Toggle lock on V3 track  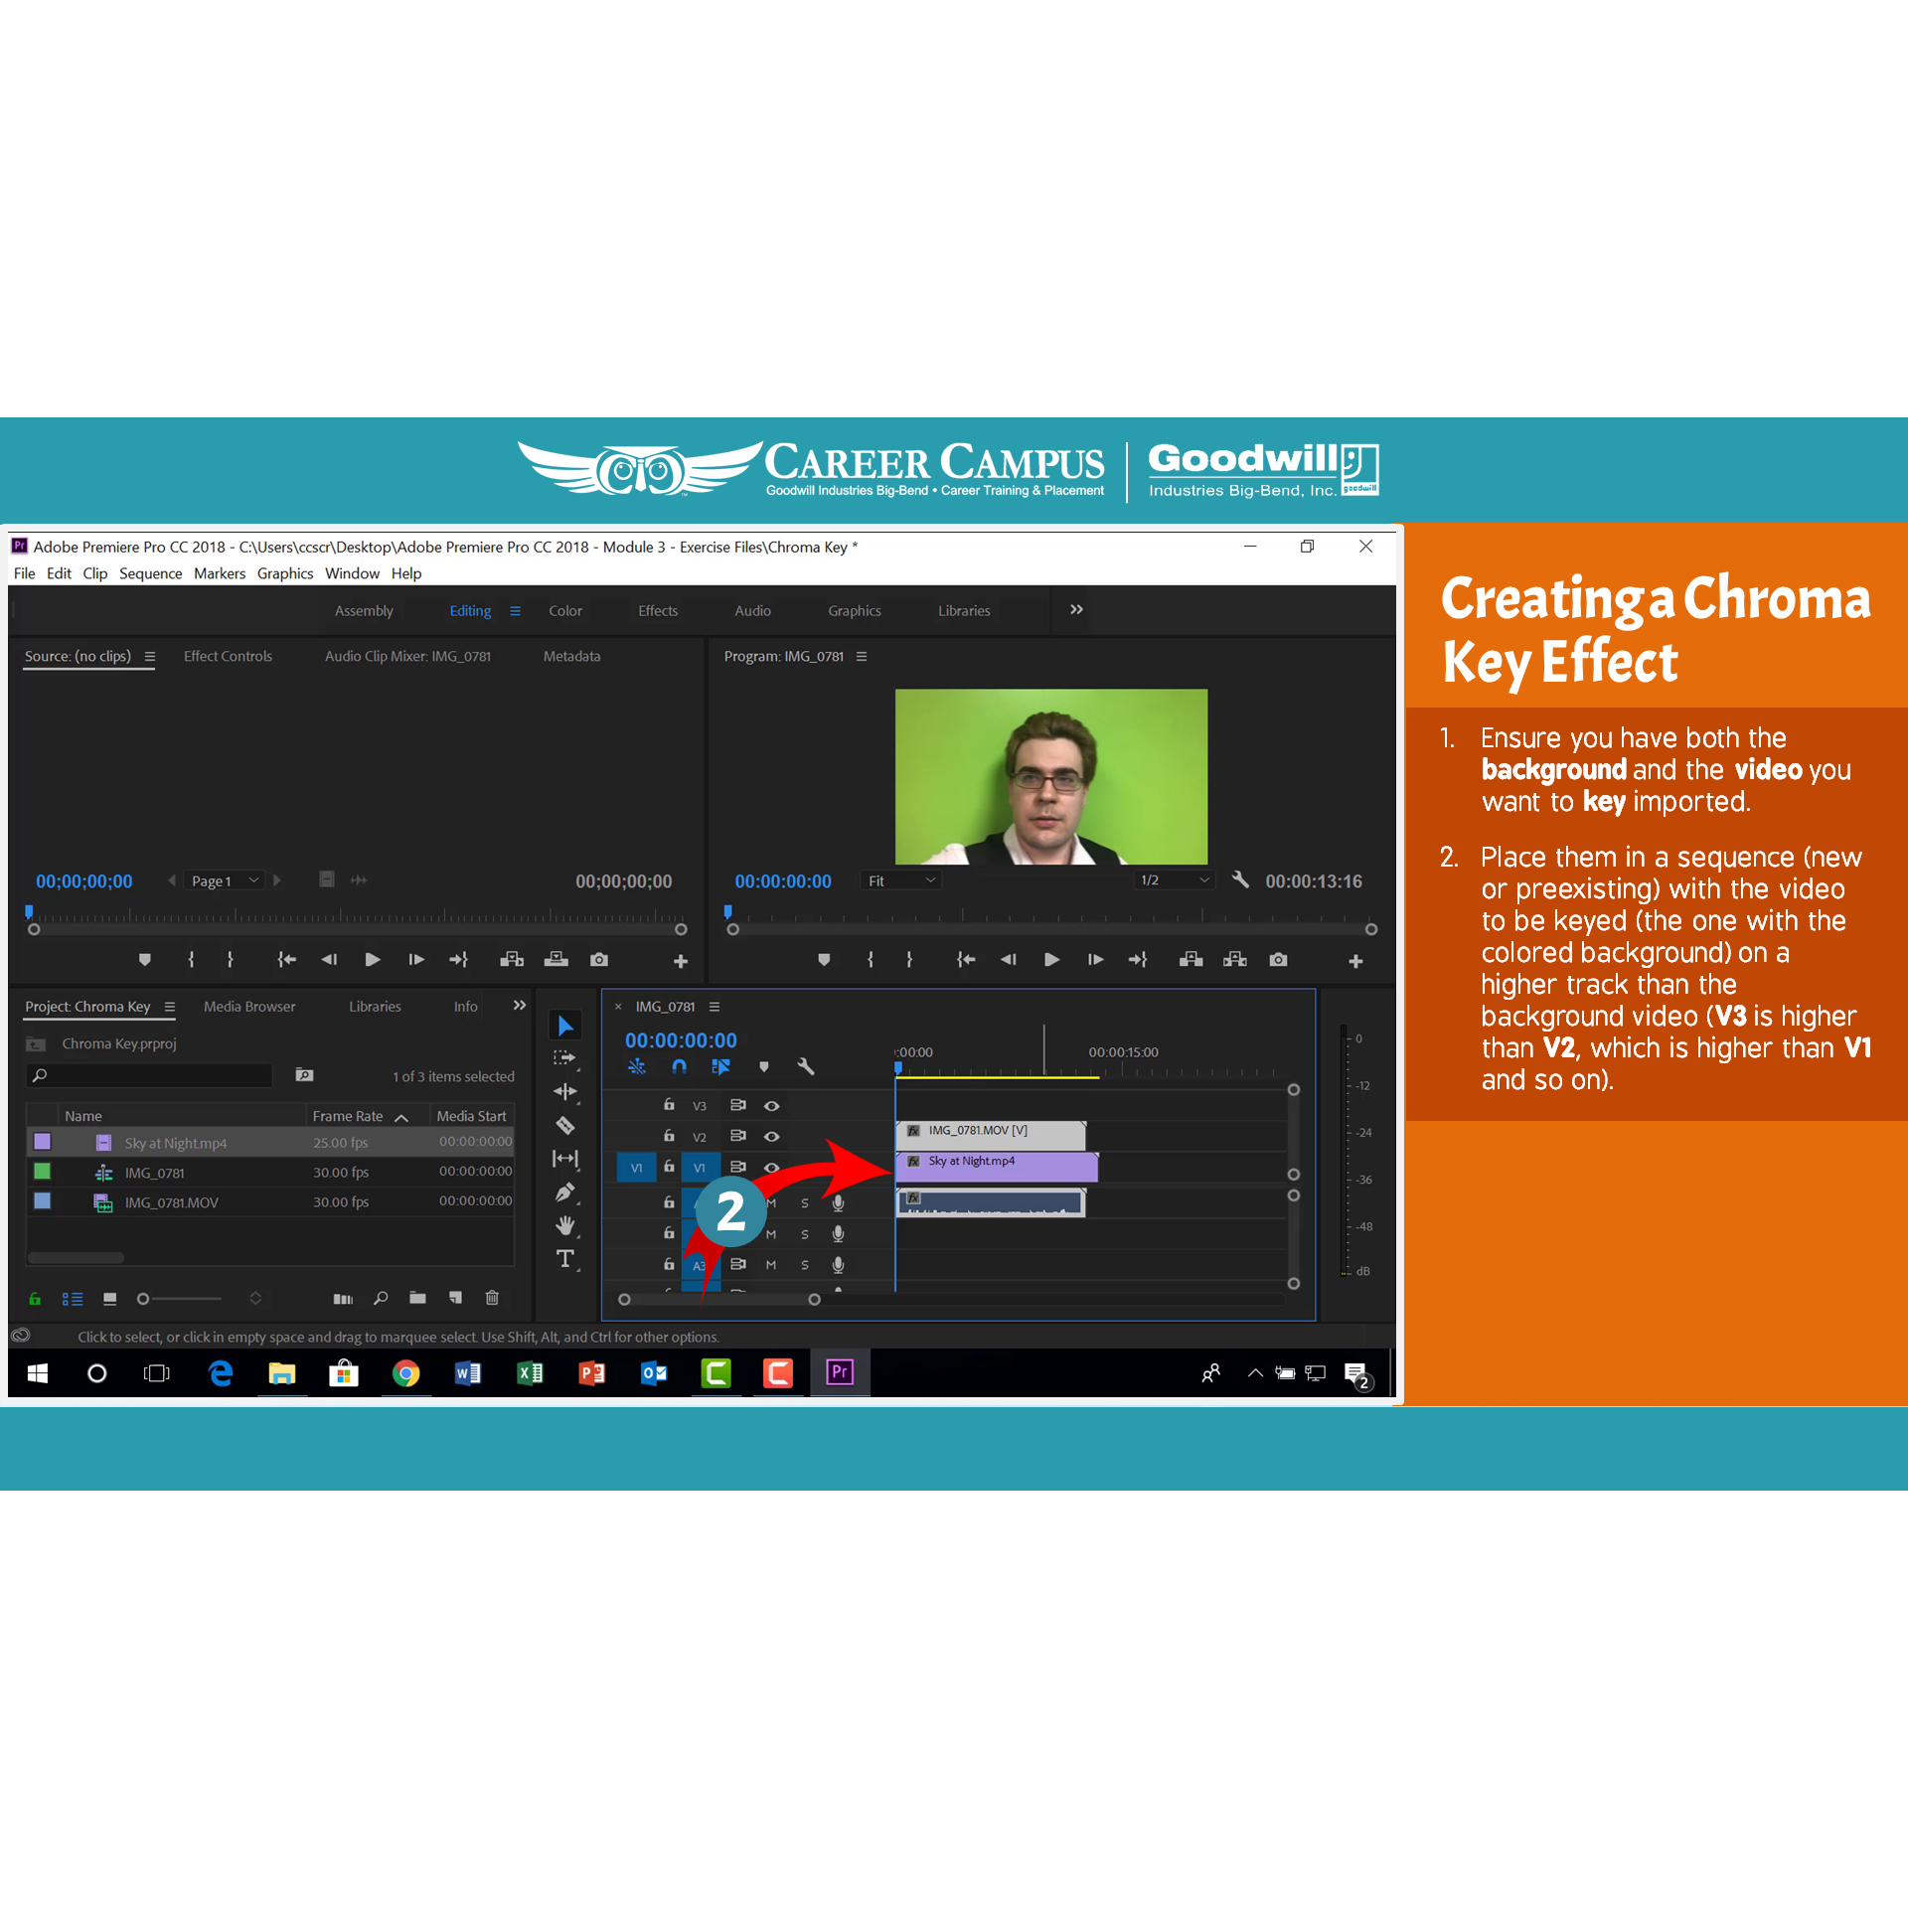[x=669, y=1104]
